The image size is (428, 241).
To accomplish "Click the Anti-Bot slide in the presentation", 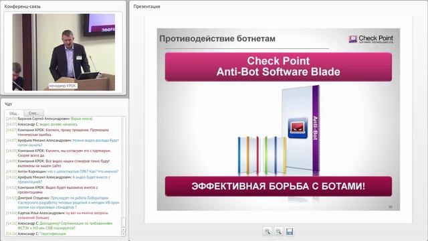I will [278, 119].
